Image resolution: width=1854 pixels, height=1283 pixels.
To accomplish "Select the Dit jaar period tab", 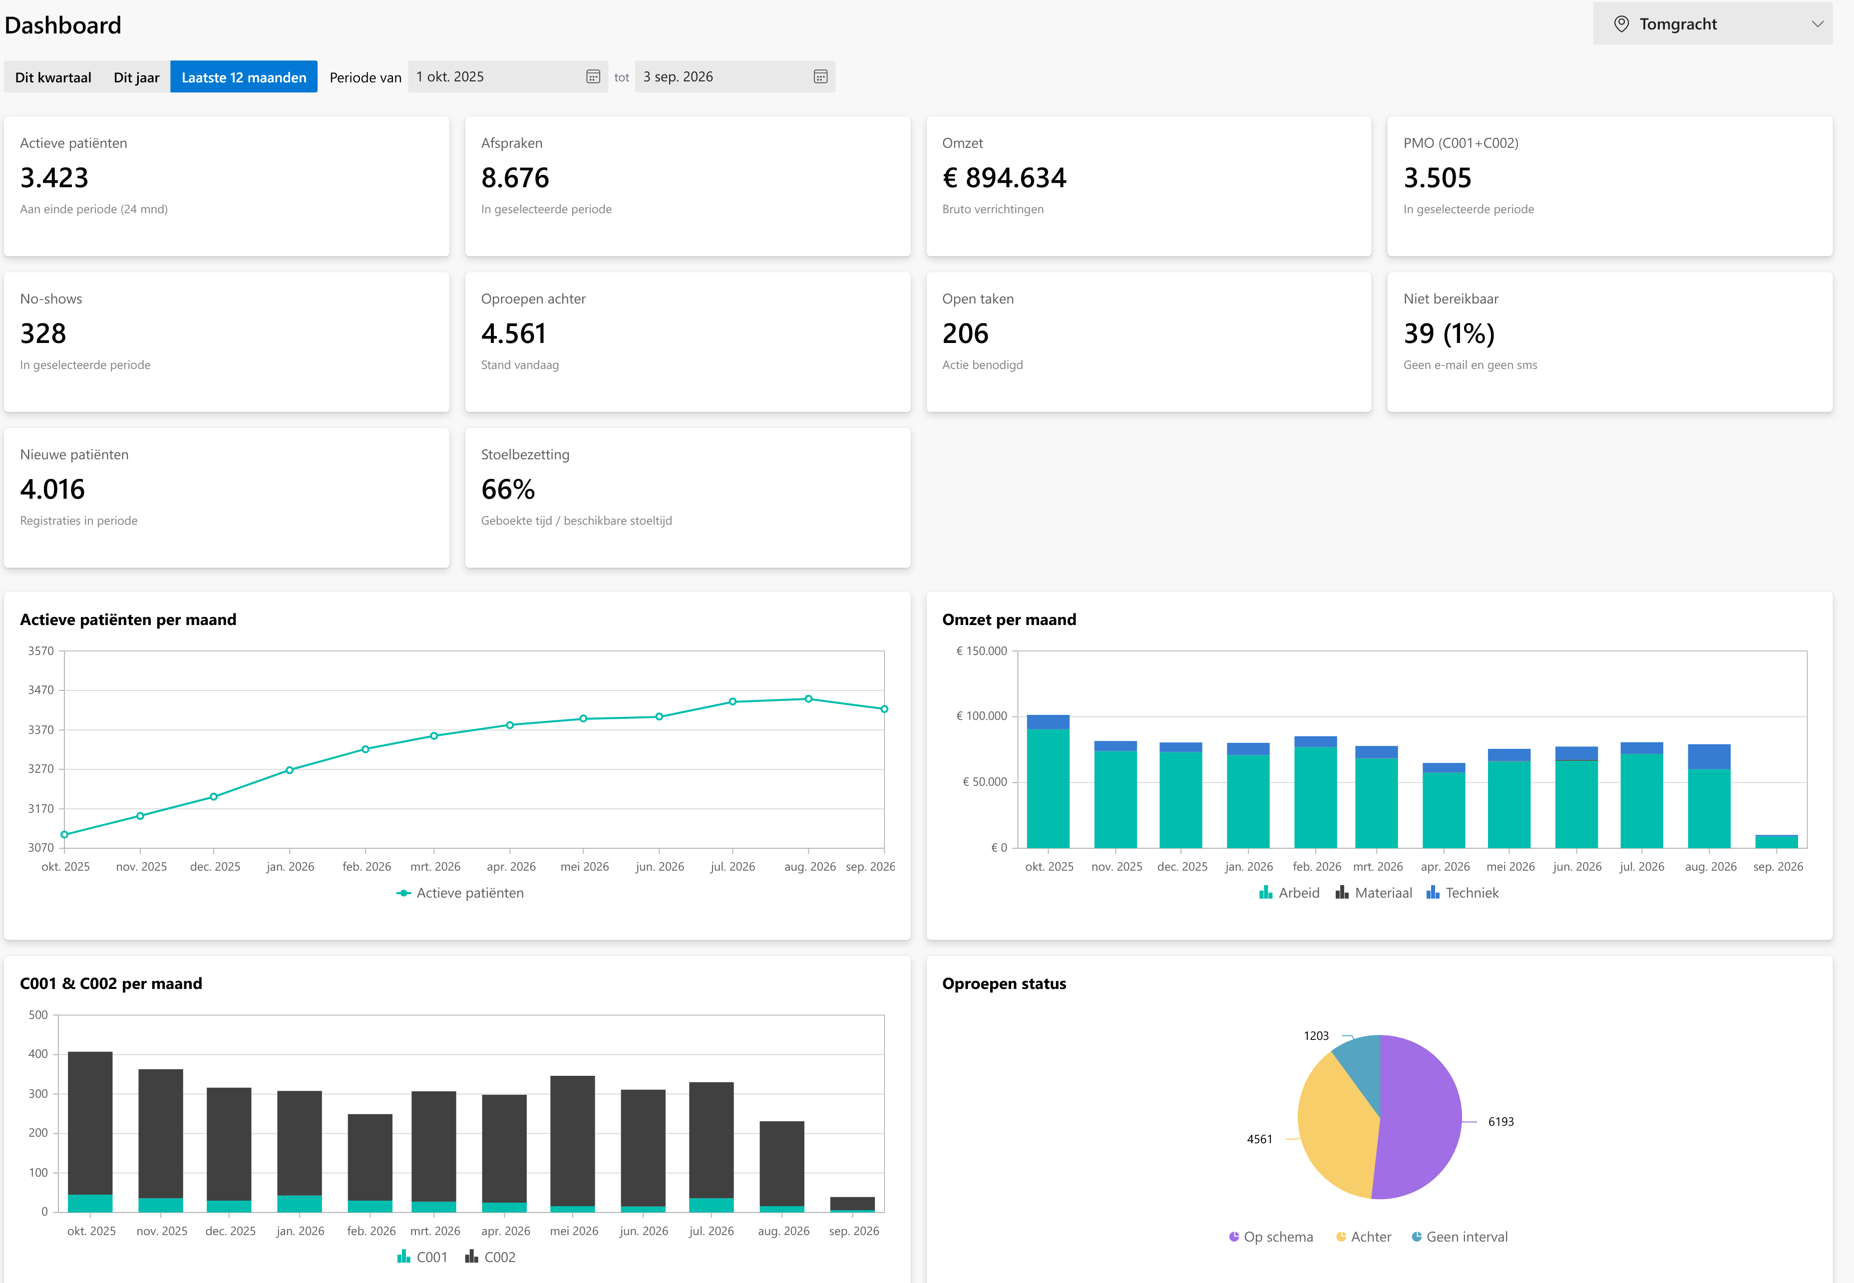I will coord(137,77).
